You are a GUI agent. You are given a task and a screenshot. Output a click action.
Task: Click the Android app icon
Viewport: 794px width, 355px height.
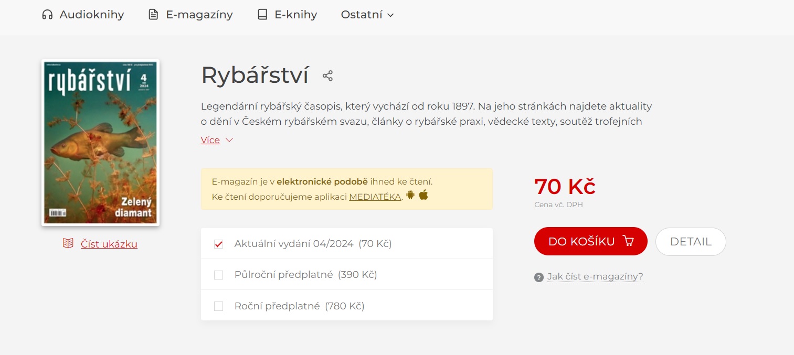tap(410, 196)
